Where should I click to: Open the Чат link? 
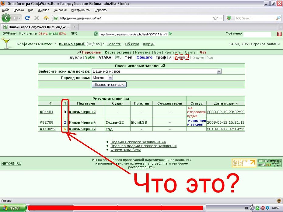click(203, 52)
